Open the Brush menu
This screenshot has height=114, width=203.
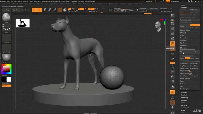click(8, 4)
